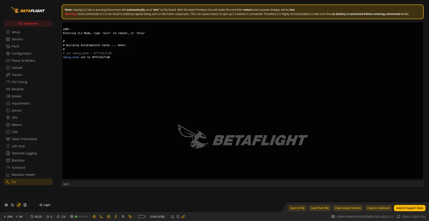Click the accelerometer axes status icon
The image size is (429, 221).
pyautogui.click(x=102, y=217)
